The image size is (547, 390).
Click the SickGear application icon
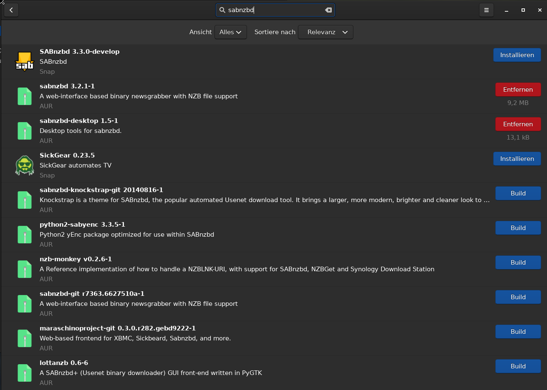(24, 165)
